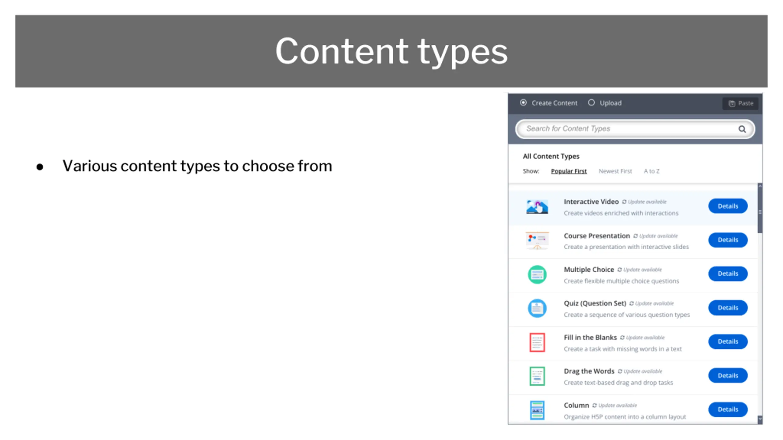Click the Quiz (Question Set) title

[595, 303]
